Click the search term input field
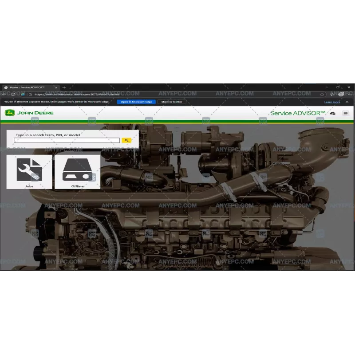This screenshot has width=355, height=355. coord(67,139)
